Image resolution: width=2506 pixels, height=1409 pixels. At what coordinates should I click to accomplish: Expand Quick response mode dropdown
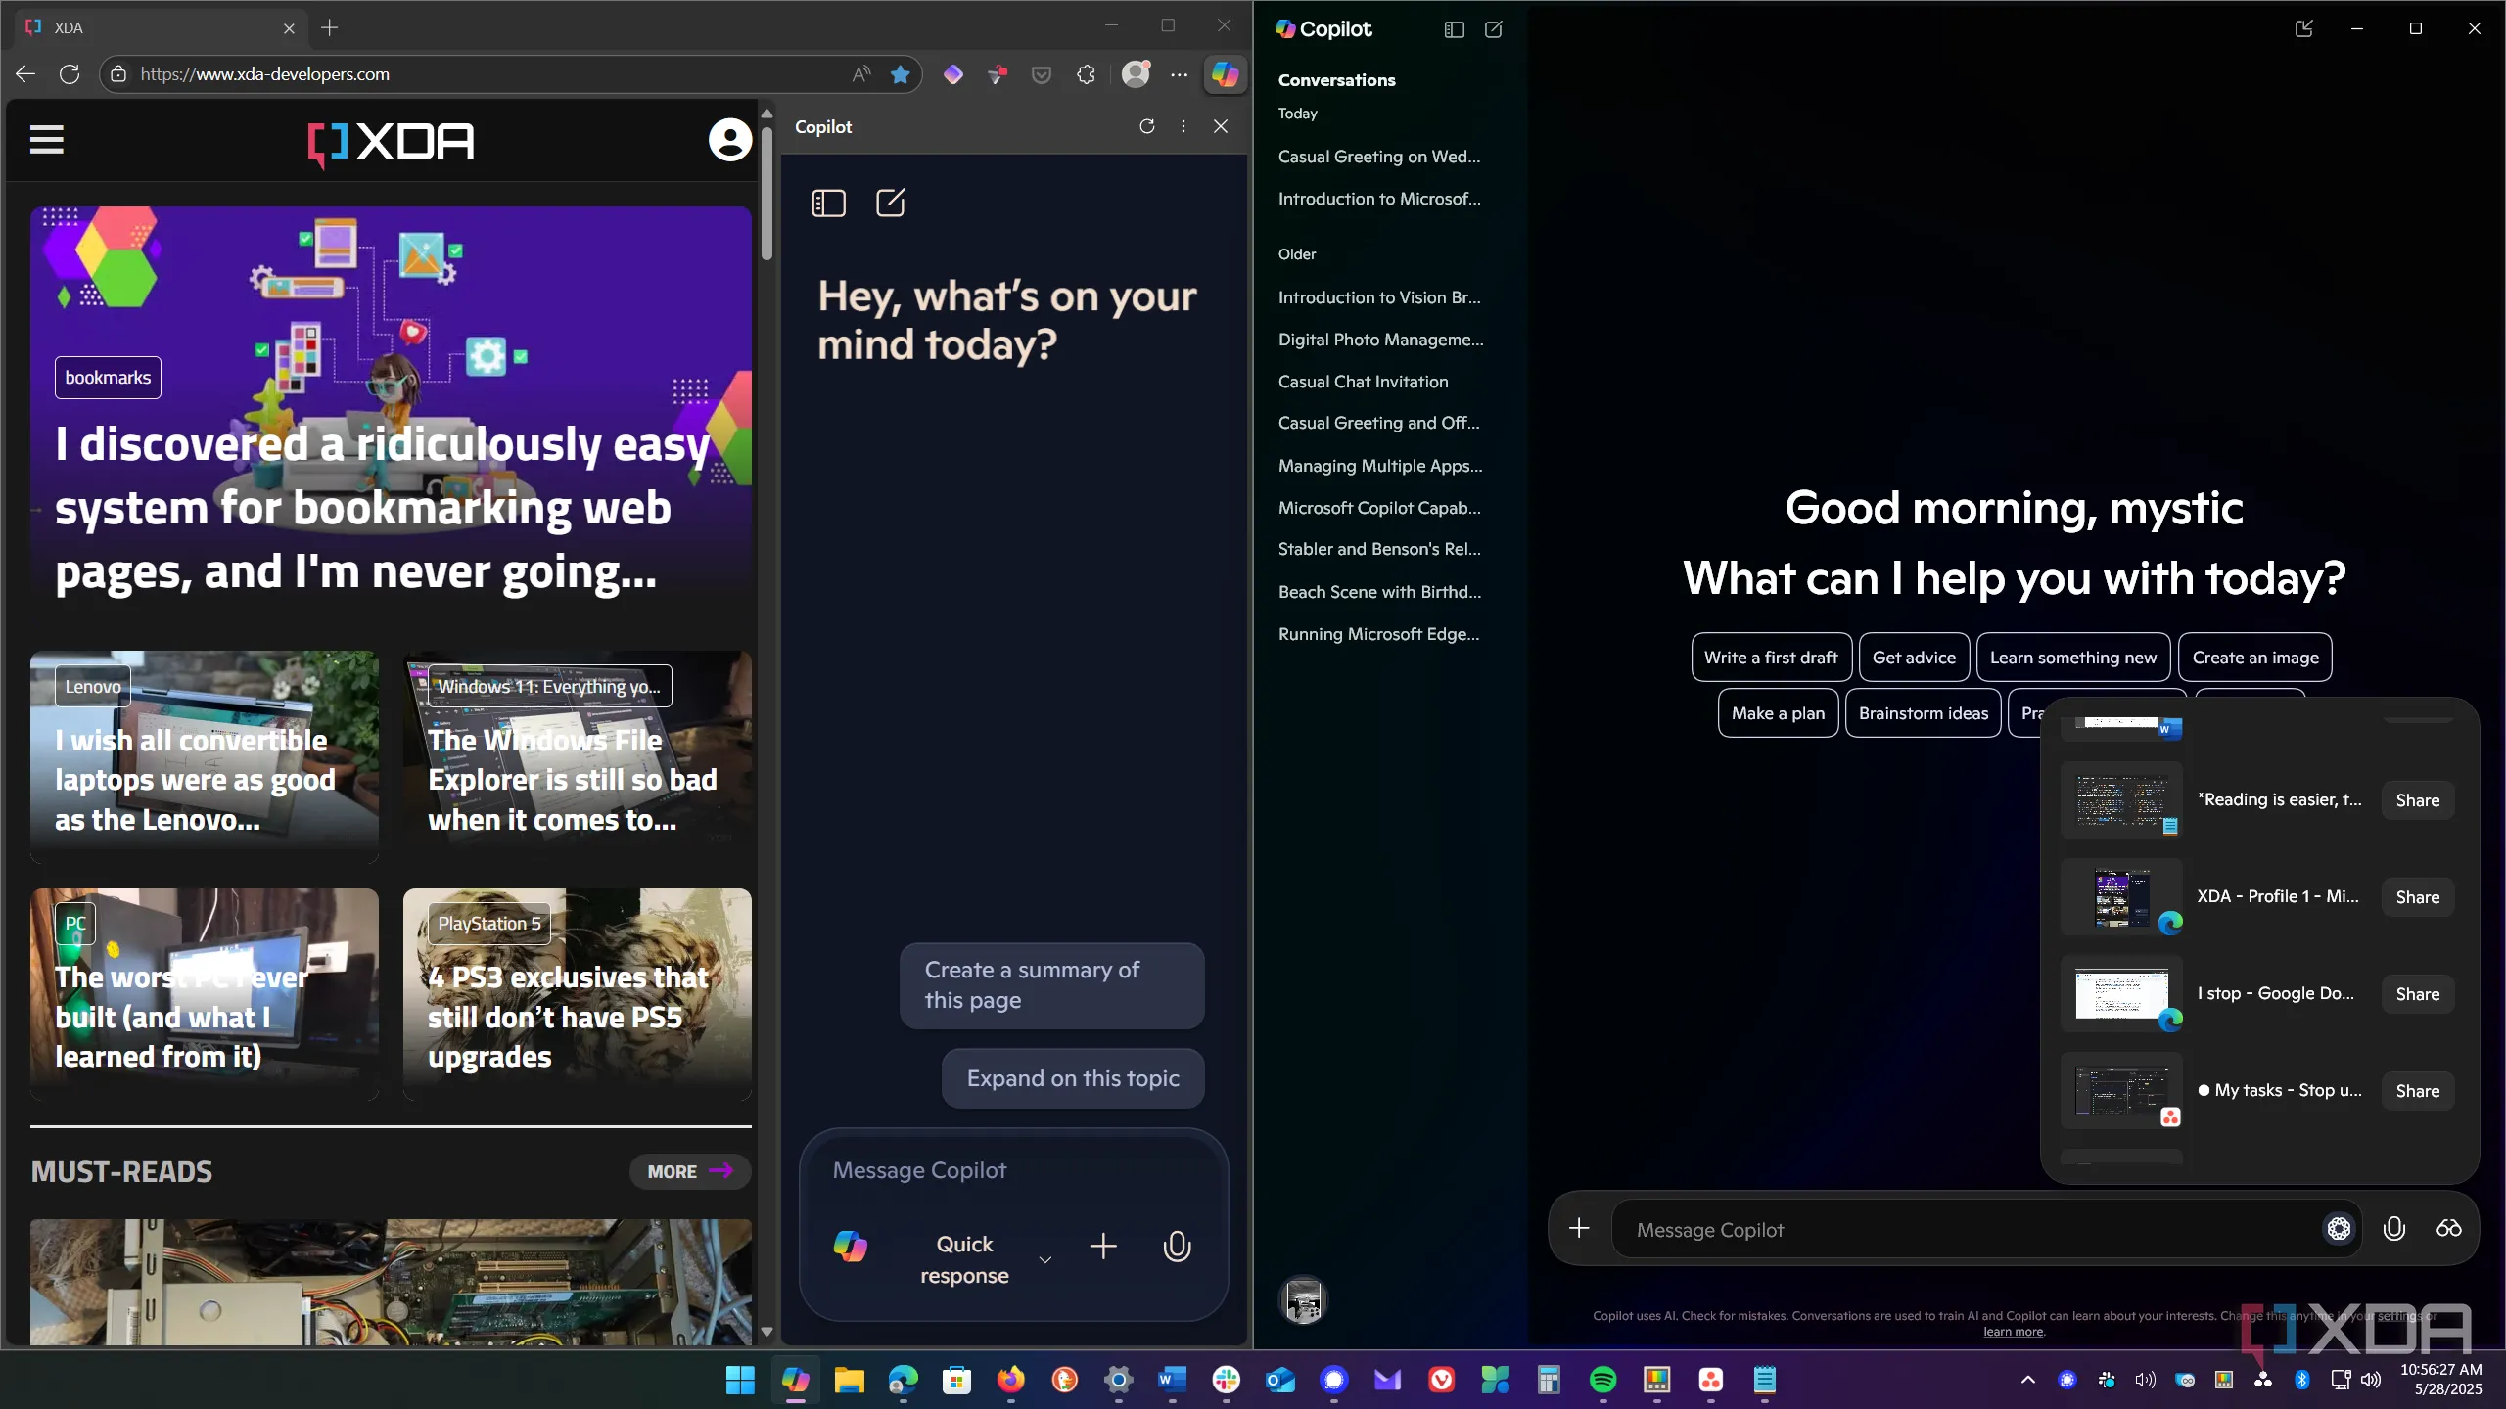pos(1044,1260)
